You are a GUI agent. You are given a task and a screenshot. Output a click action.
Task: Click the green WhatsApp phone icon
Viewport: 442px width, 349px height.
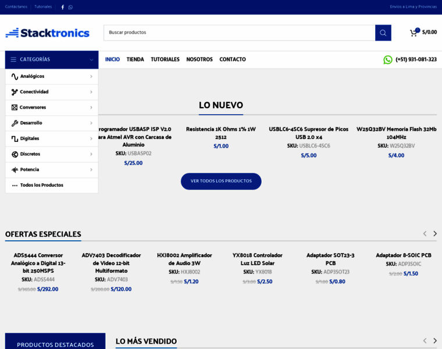click(387, 59)
